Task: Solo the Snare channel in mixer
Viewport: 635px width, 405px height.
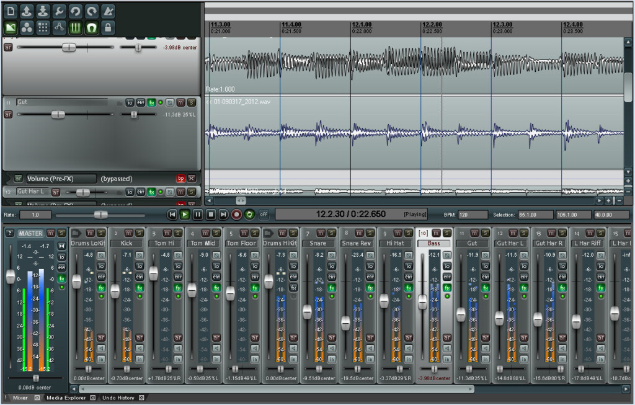Action: coord(331,233)
